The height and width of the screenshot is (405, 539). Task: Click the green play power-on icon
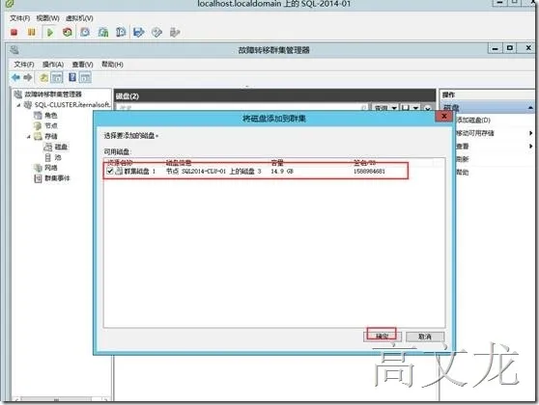(x=50, y=33)
